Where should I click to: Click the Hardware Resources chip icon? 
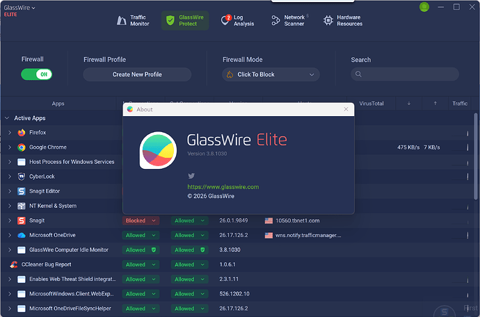(x=328, y=21)
